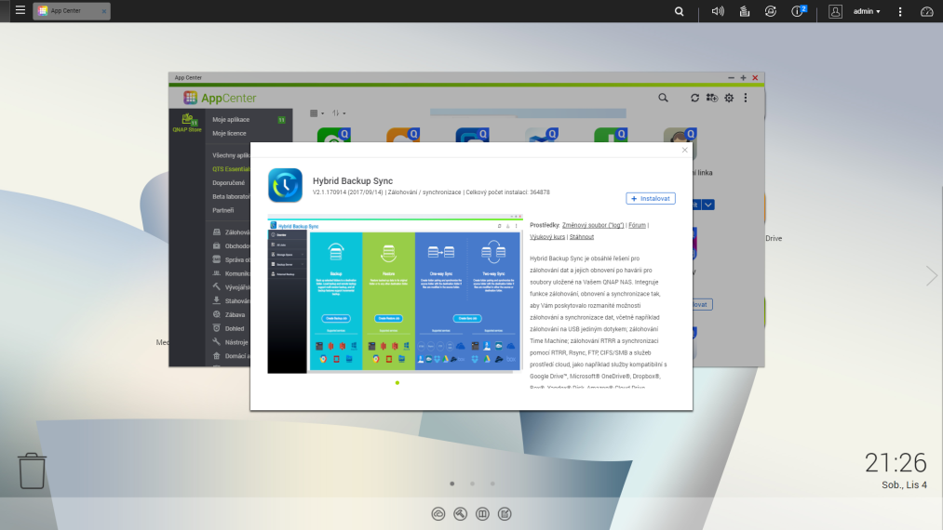Go to next desktop page arrow
Viewport: 943px width, 530px height.
[932, 276]
